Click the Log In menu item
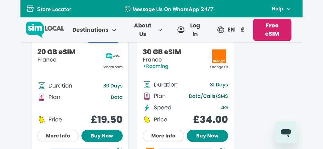 point(195,30)
